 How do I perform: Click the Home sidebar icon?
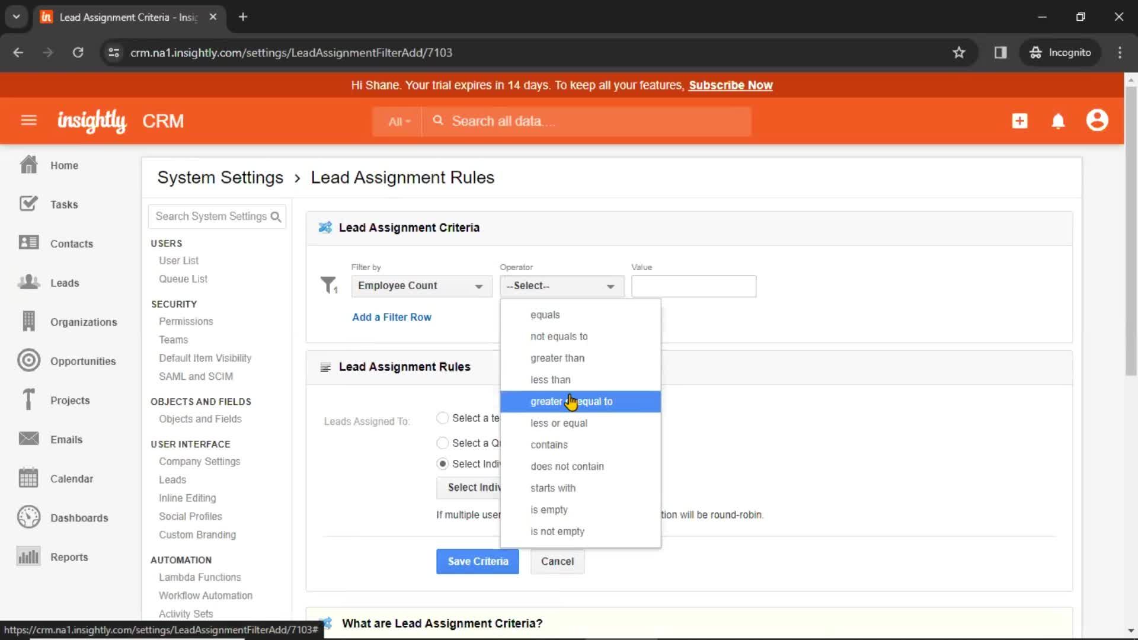pos(28,165)
